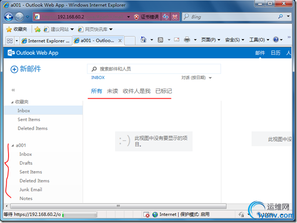Click the horizontal scrollbar thumb

(119, 206)
